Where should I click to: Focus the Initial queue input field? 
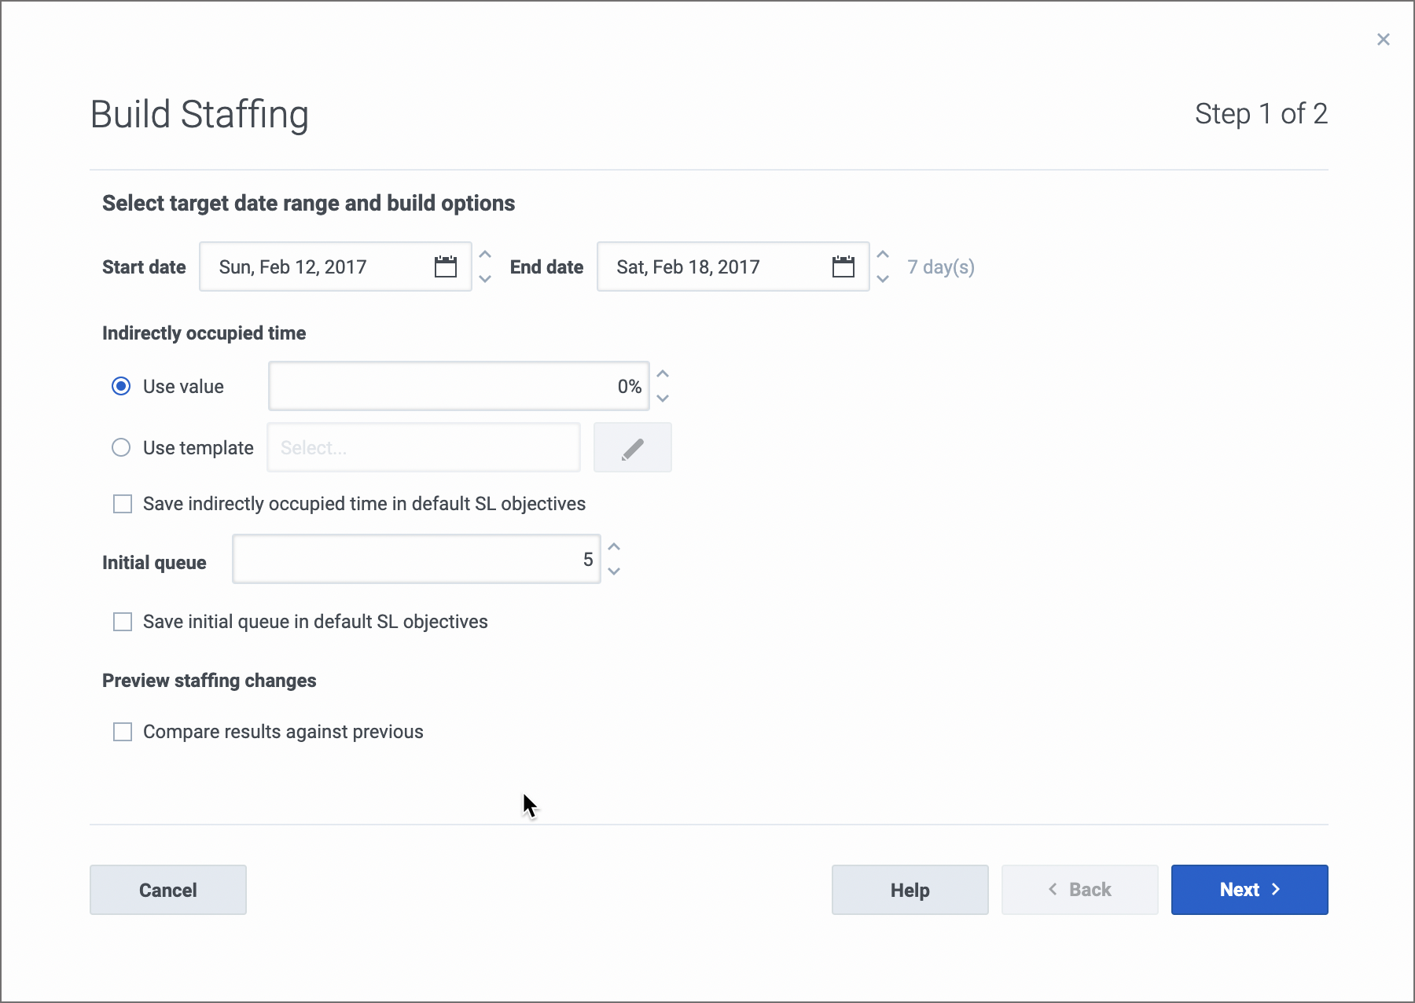coord(417,559)
